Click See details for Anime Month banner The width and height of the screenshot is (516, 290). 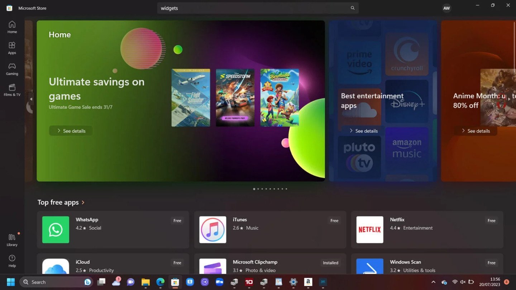click(x=475, y=131)
